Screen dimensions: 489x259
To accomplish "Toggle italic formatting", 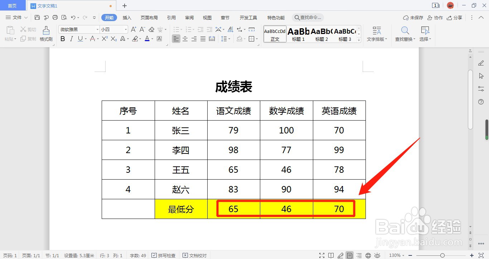I will (72, 38).
